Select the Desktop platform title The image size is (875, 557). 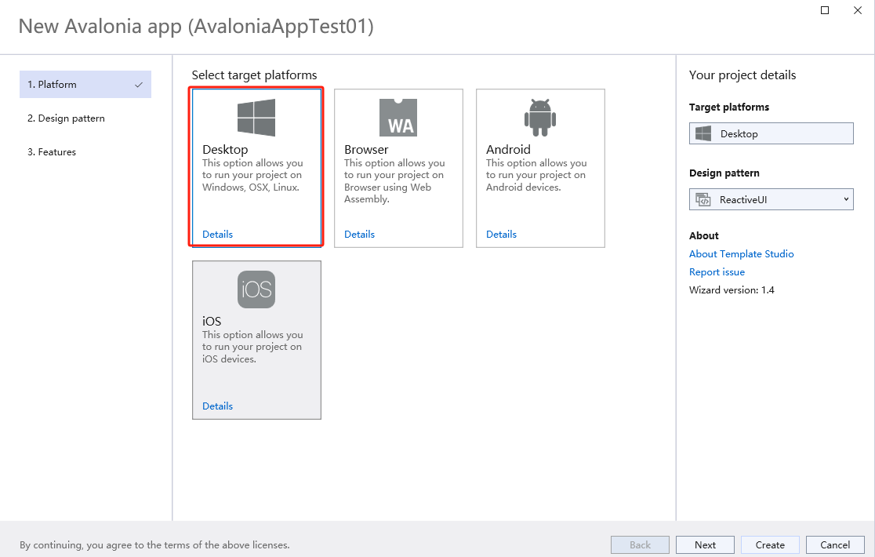225,150
